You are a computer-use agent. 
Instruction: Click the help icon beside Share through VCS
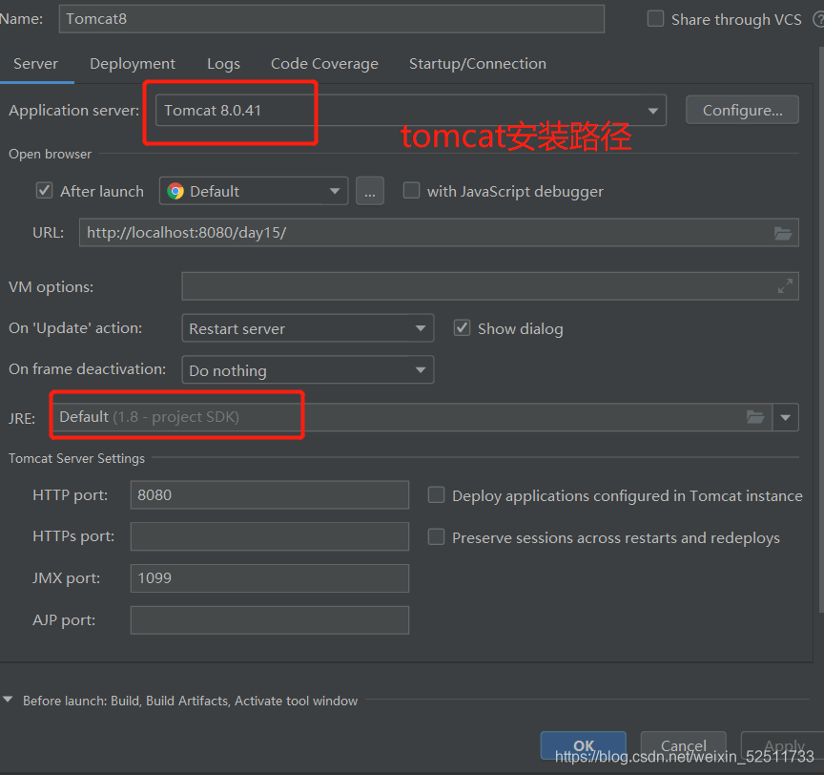pyautogui.click(x=818, y=19)
